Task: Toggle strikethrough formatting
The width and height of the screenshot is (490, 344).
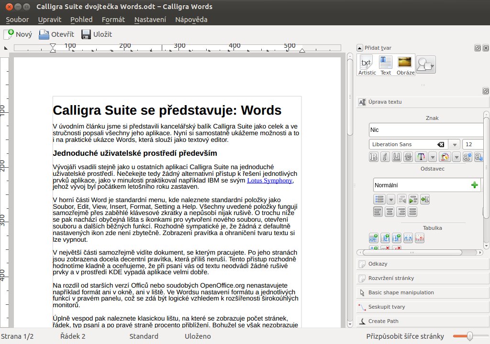Action: tap(408, 157)
